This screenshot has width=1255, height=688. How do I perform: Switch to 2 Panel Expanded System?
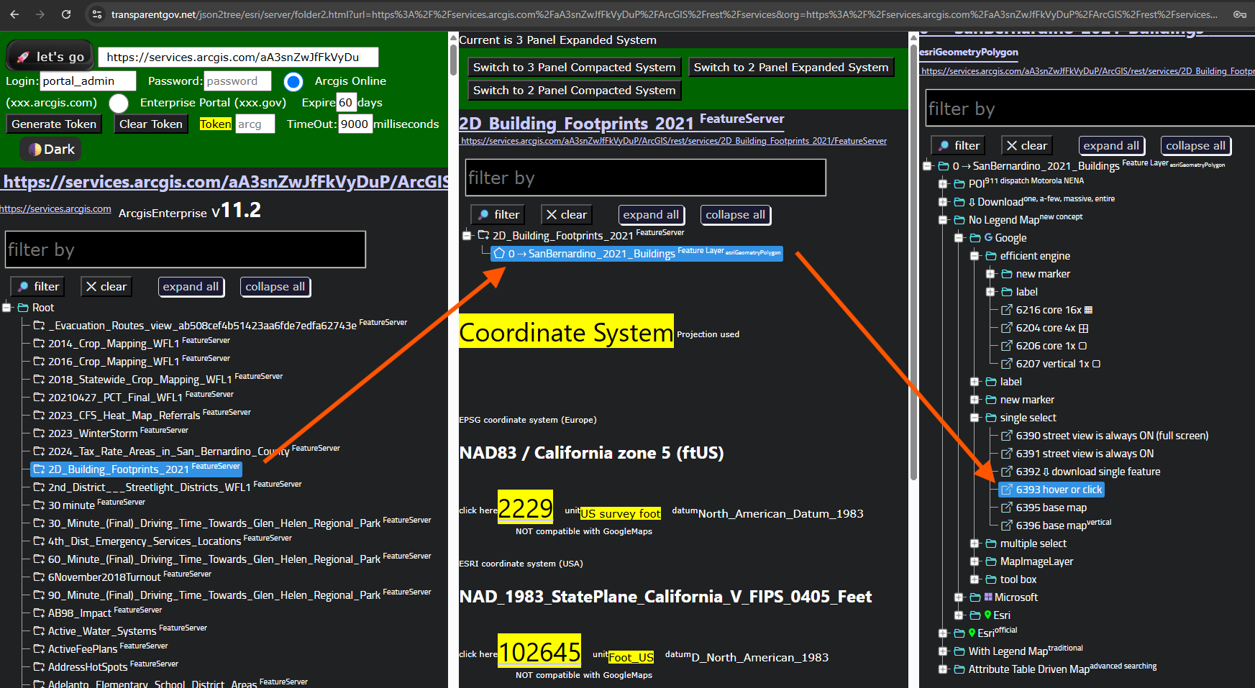(x=791, y=67)
